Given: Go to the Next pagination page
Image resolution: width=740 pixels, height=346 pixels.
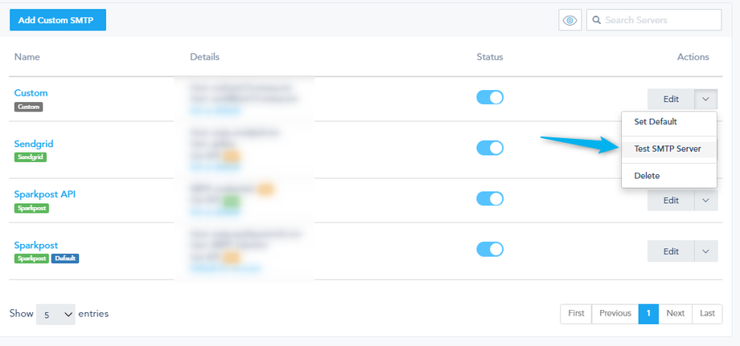Looking at the screenshot, I should [x=675, y=314].
